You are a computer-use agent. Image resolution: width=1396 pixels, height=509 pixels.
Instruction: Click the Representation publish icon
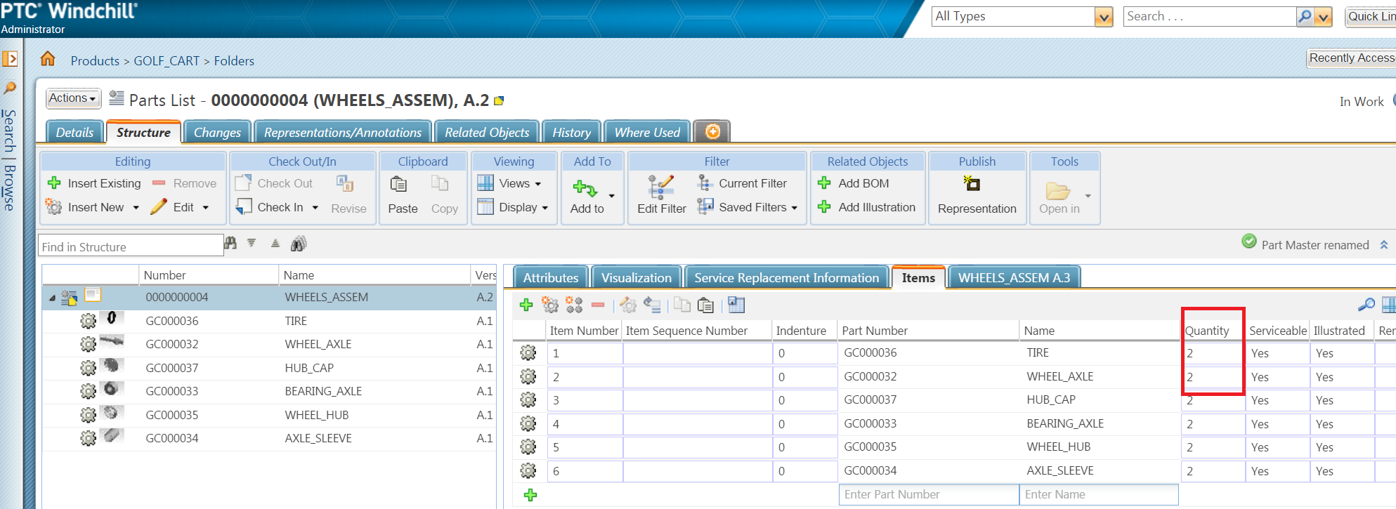click(972, 183)
